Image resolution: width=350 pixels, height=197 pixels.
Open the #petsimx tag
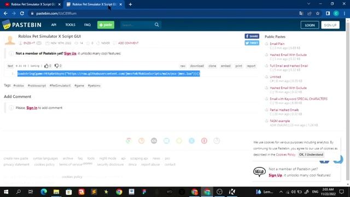click(x=94, y=85)
